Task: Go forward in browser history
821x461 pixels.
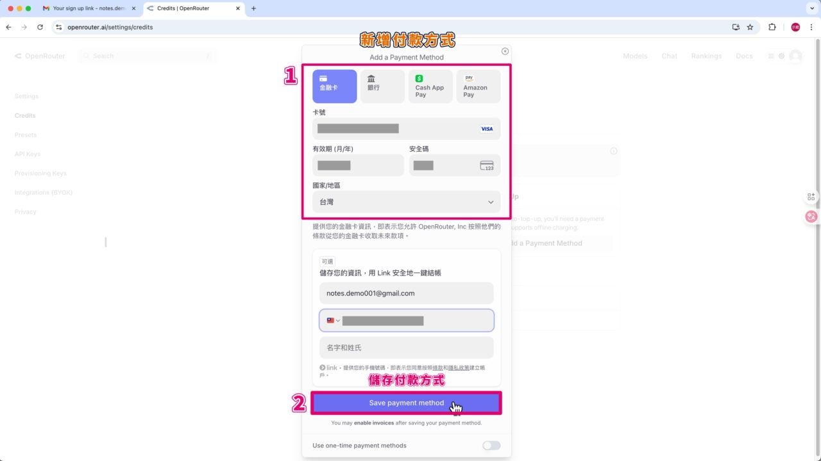Action: [24, 28]
